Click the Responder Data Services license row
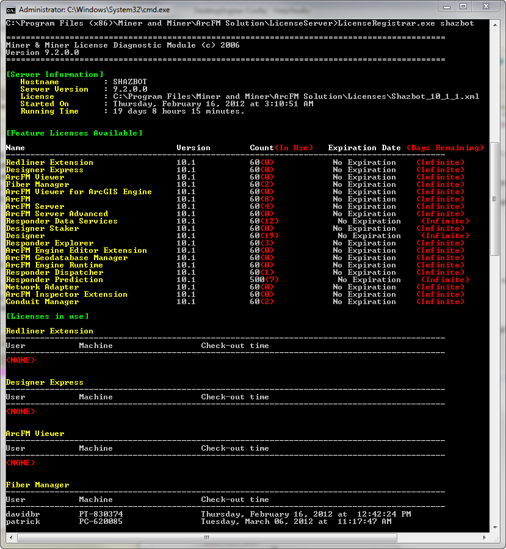 61,221
